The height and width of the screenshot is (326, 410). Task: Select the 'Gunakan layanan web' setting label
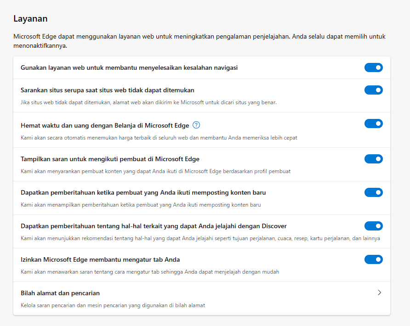pyautogui.click(x=129, y=68)
